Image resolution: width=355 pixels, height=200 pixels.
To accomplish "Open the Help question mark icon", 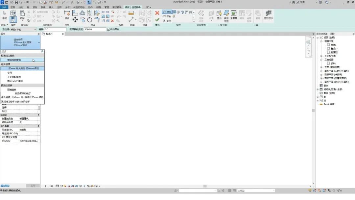I will coord(327,2).
